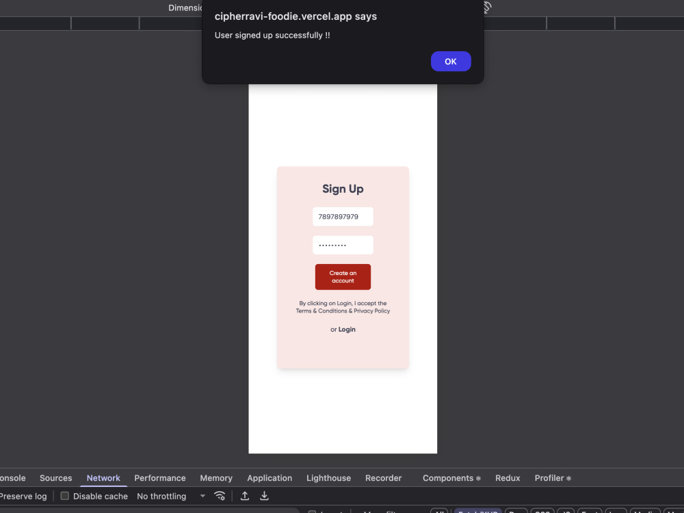Open the Memory tab
Viewport: 684px width, 513px height.
[216, 478]
